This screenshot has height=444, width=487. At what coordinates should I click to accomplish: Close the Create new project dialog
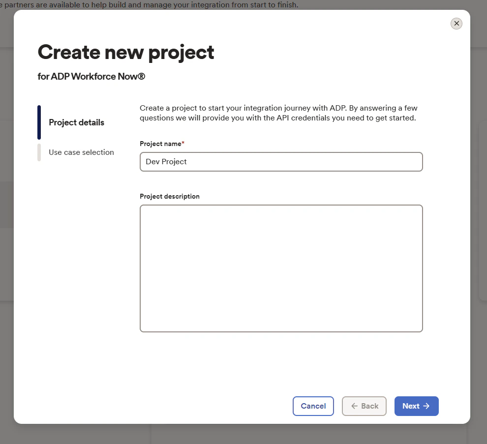[x=456, y=23]
